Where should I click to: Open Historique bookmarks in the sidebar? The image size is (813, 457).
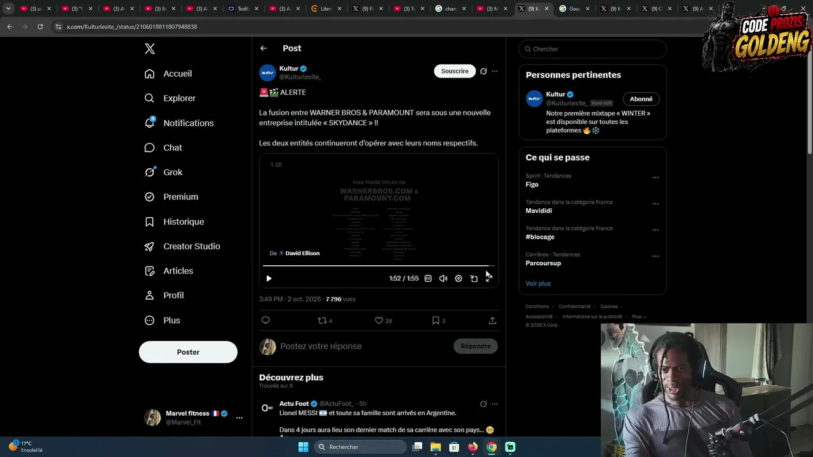(174, 222)
